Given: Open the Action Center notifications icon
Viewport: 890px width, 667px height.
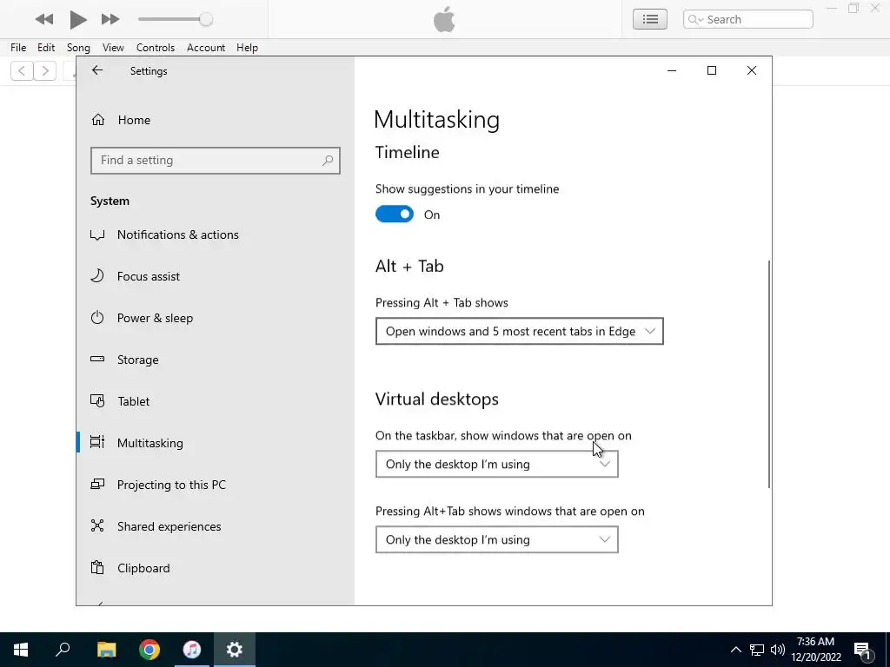Looking at the screenshot, I should coord(862,650).
